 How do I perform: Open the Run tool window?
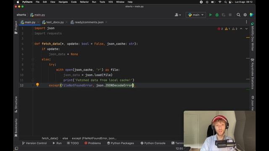point(57,143)
